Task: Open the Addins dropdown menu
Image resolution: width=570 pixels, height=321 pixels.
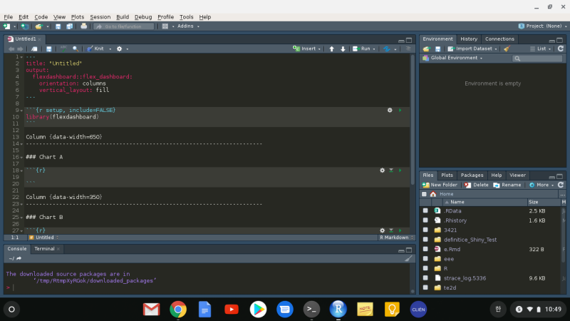Action: point(187,26)
